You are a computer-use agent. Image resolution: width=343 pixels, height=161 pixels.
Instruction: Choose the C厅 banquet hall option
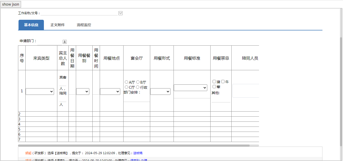[127, 87]
